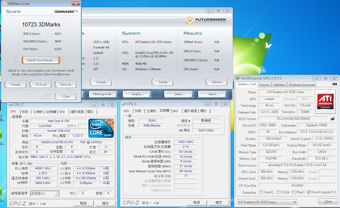340x208 pixels.
Task: Click the Futuremark Corporation logo
Action: point(206,20)
